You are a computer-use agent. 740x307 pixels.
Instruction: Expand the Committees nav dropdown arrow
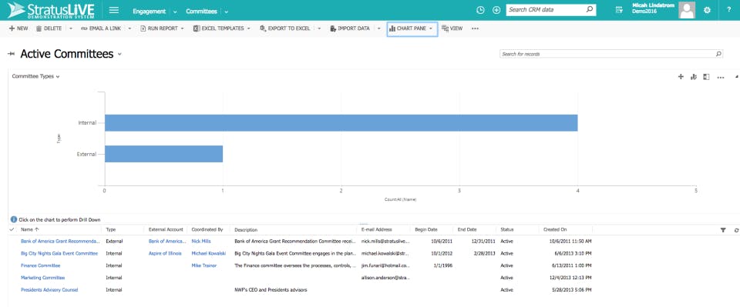[226, 12]
